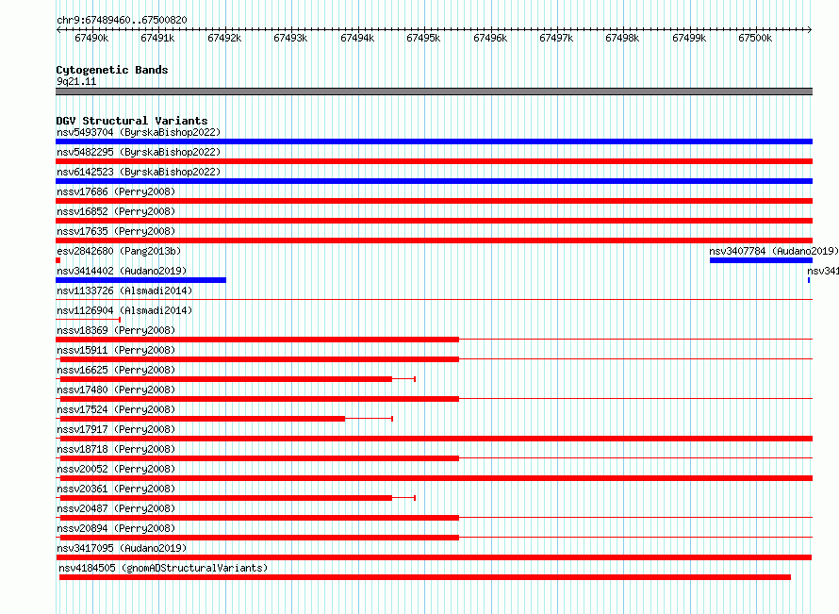
Task: Click the nssv20487 (Perry2008) label
Action: coord(116,508)
